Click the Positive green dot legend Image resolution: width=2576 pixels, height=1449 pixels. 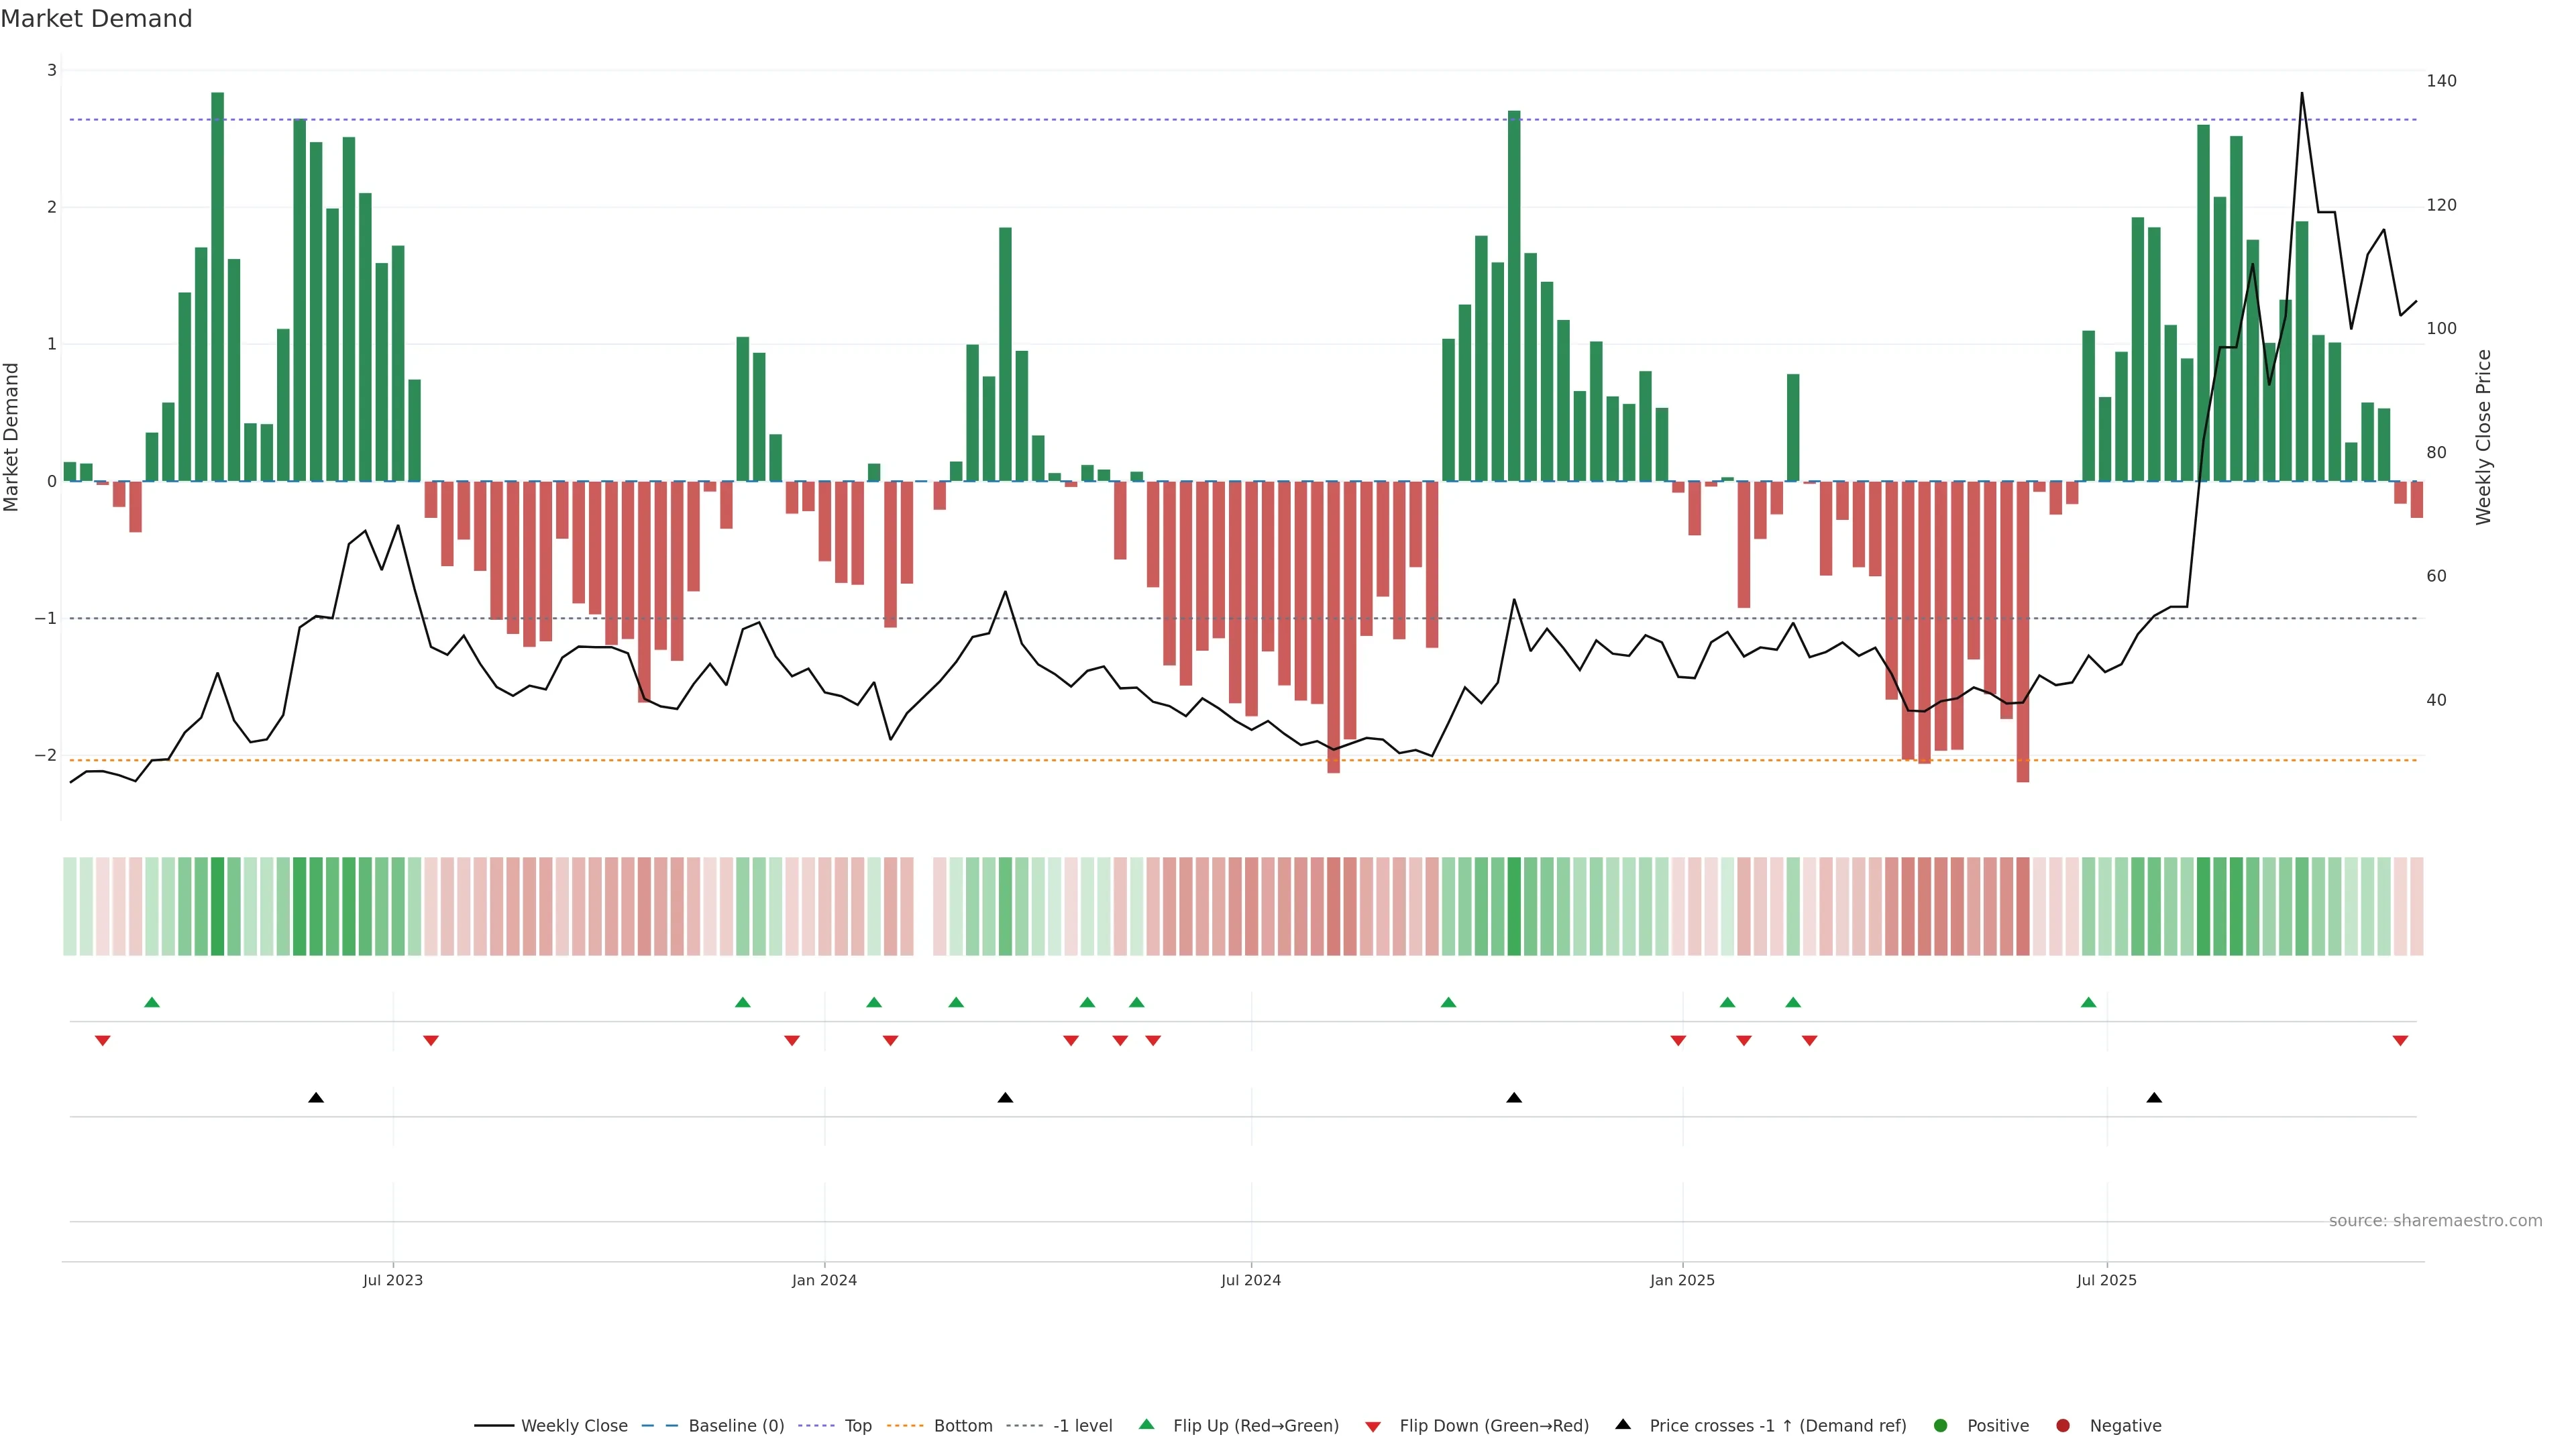1941,1425
